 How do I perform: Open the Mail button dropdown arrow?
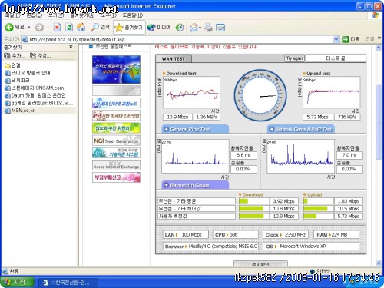pyautogui.click(x=200, y=28)
